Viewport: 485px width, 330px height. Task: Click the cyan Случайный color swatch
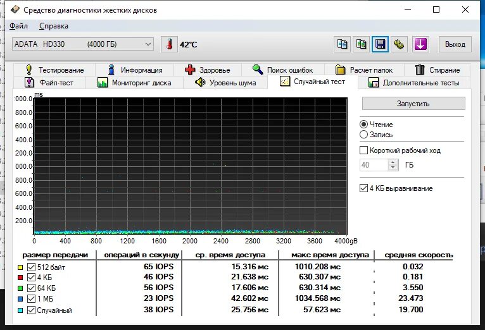pos(20,310)
